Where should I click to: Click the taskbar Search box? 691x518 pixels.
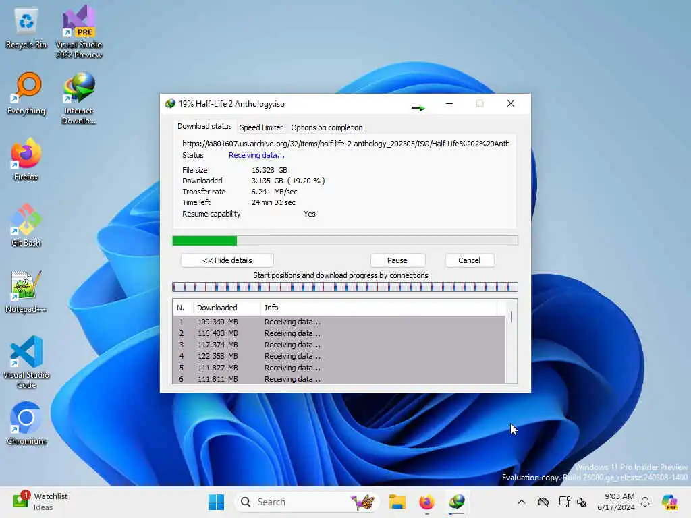[x=307, y=502]
